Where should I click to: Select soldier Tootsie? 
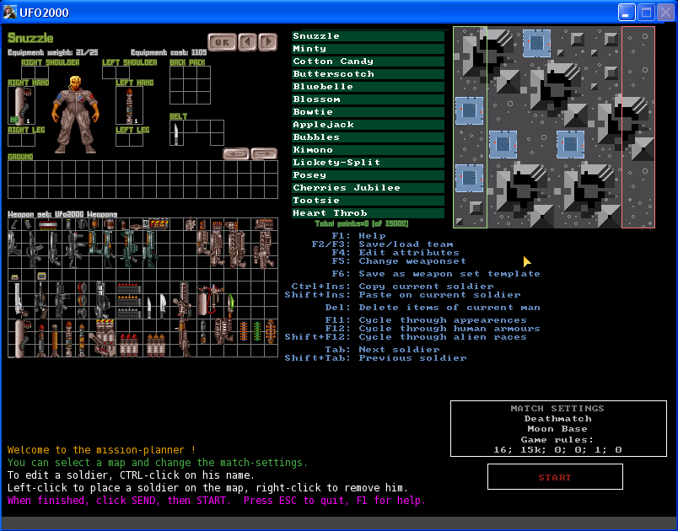tap(368, 201)
